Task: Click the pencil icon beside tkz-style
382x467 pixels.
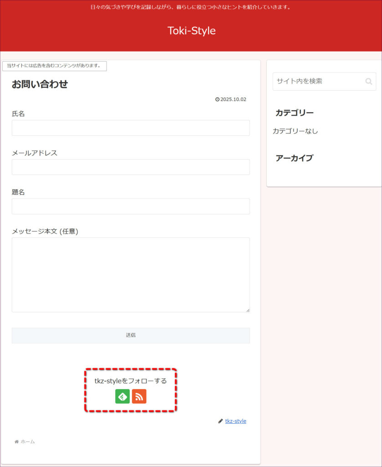Action: pyautogui.click(x=220, y=421)
